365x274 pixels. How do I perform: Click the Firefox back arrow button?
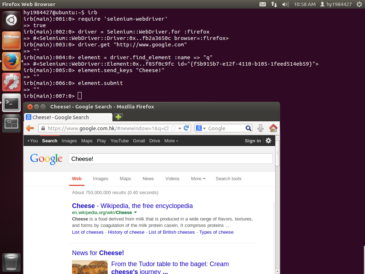coord(30,128)
